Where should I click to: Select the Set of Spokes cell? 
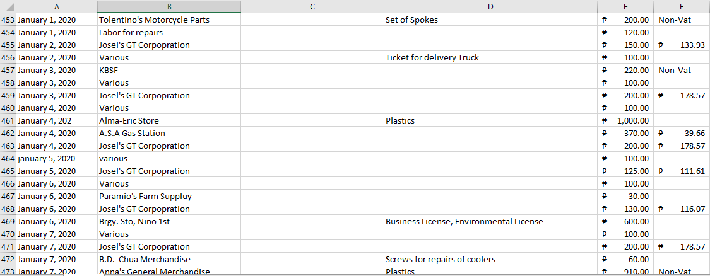click(x=411, y=20)
